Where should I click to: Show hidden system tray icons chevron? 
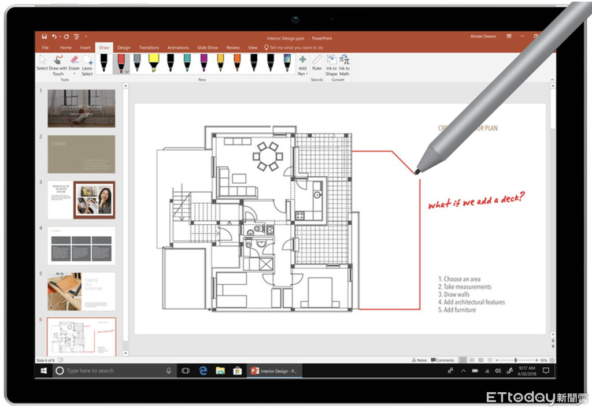[x=463, y=370]
